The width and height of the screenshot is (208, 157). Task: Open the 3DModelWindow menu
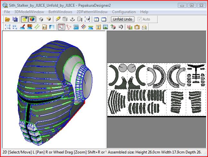tap(29, 12)
